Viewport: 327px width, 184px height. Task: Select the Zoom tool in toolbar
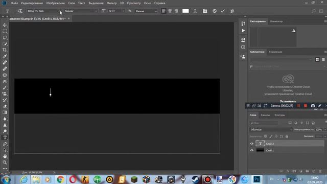(x=5, y=163)
